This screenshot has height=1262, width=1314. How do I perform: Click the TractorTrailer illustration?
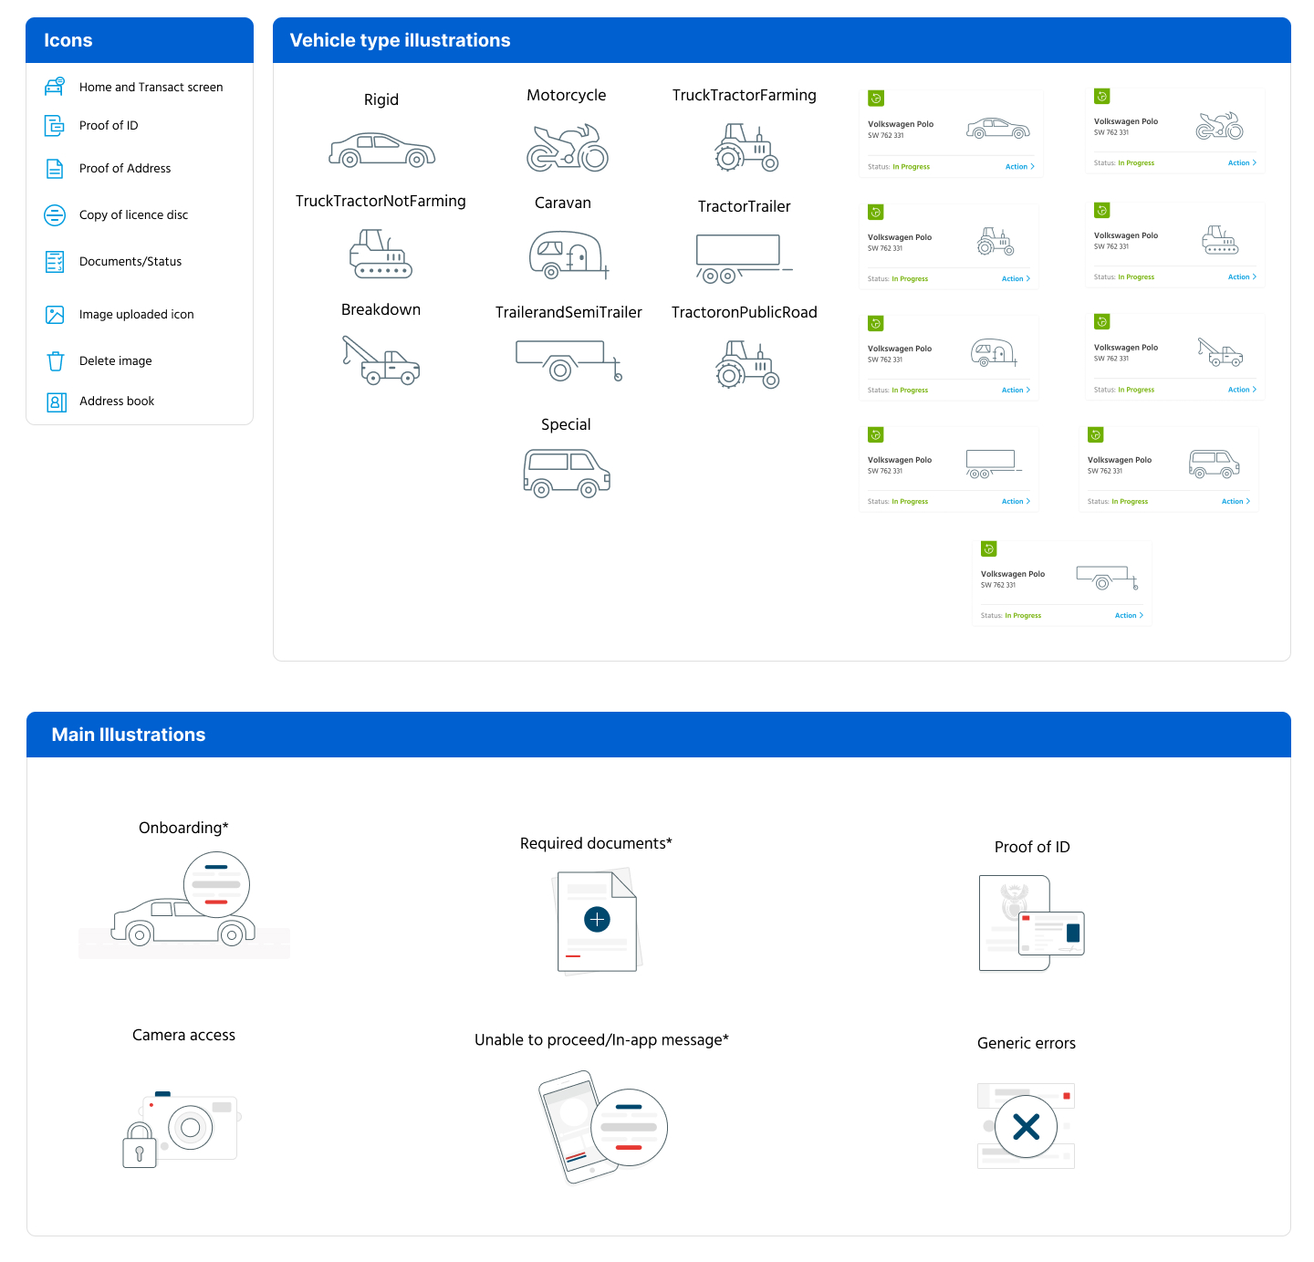pyautogui.click(x=743, y=259)
